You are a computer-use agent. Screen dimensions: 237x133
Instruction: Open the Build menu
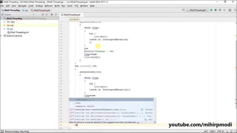[x=57, y=6]
